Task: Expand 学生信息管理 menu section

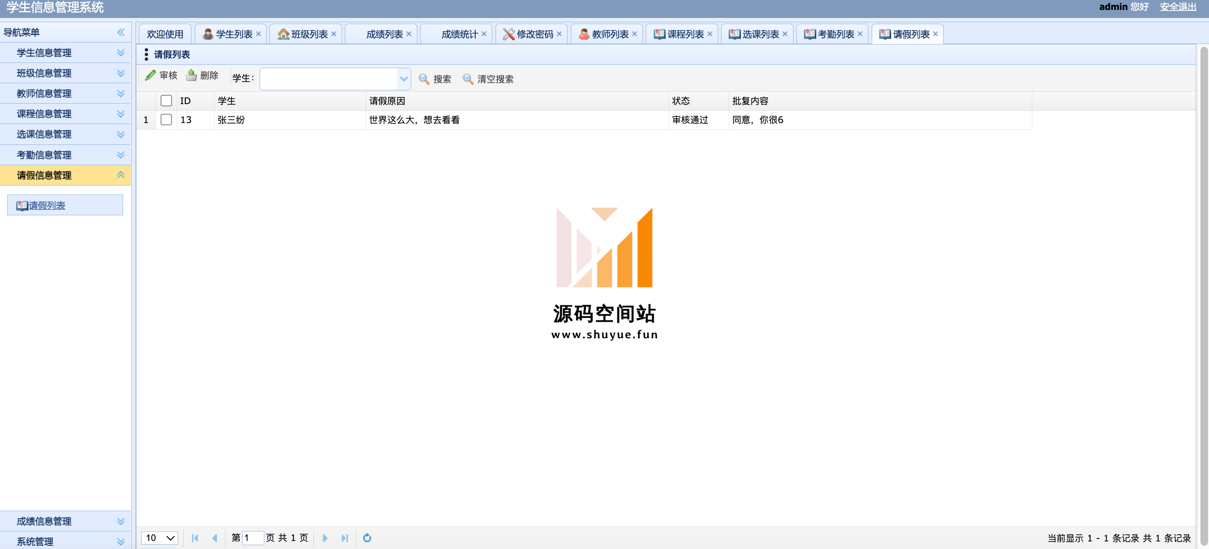Action: tap(121, 53)
